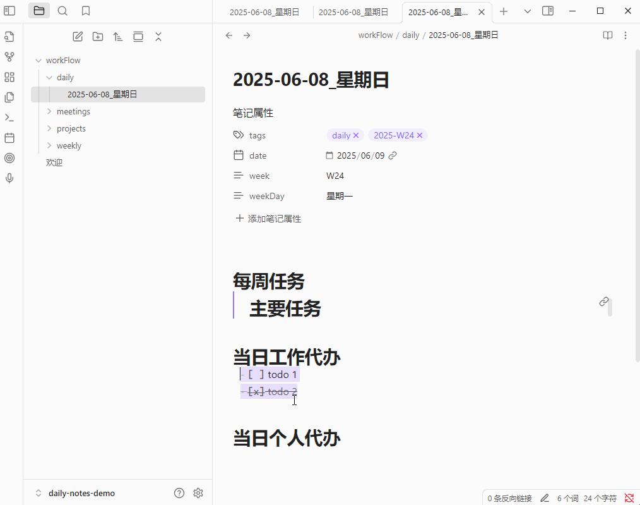Open the calendar plugin icon

9,137
